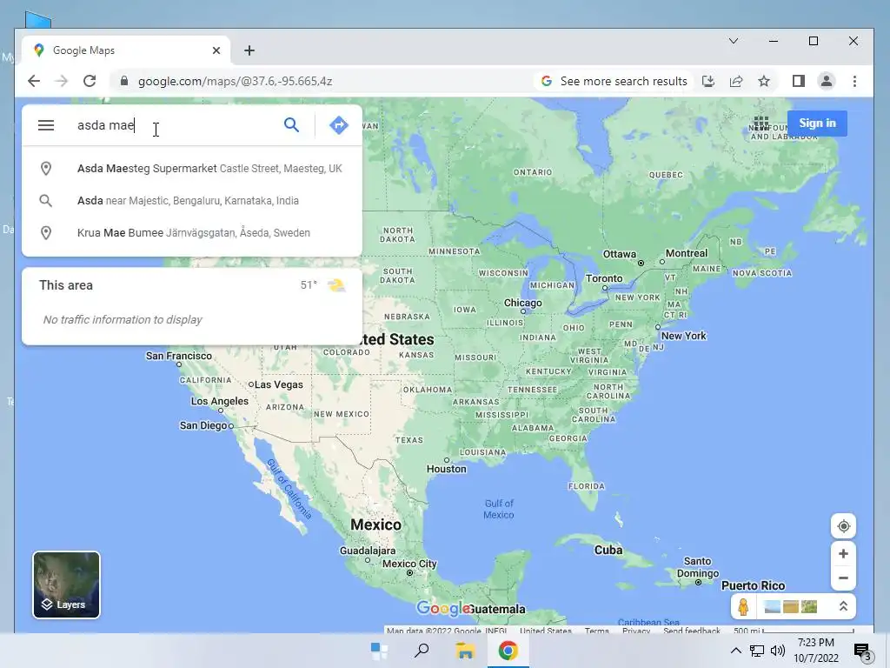Image resolution: width=890 pixels, height=668 pixels.
Task: Open File Explorer from the taskbar
Action: 465,651
